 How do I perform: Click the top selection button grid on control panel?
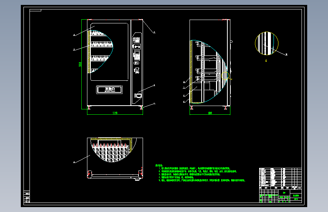click(x=137, y=40)
